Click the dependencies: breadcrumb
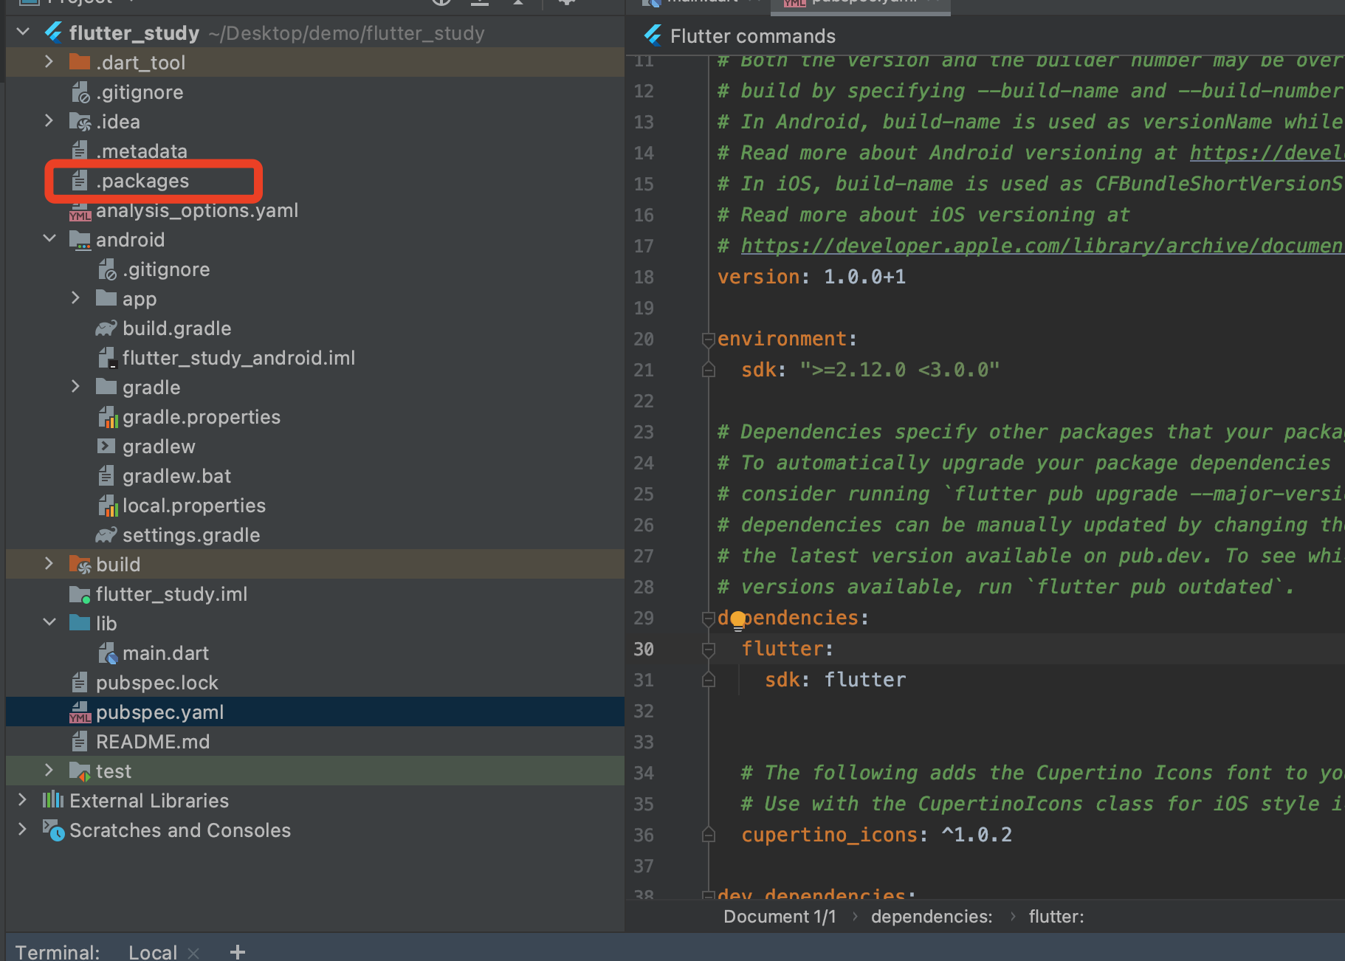Screen dimensions: 1345x961 [x=932, y=916]
